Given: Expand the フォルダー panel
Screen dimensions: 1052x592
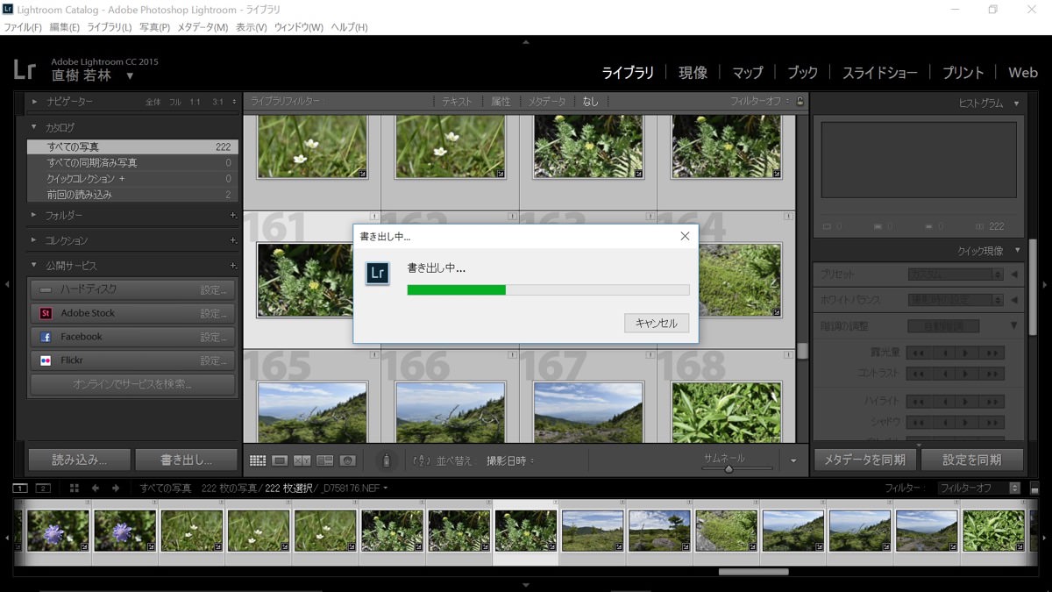Looking at the screenshot, I should (64, 215).
